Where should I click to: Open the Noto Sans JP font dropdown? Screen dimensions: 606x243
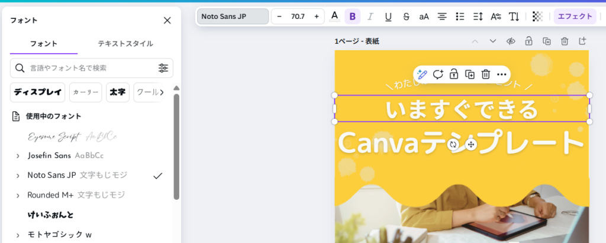coord(233,17)
